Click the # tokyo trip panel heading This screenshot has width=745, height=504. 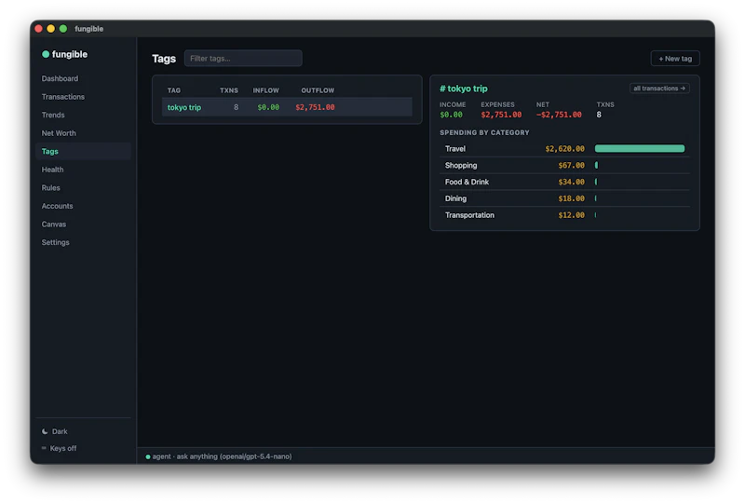[x=464, y=89]
